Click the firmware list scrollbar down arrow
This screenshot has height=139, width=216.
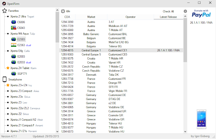coord(185,131)
